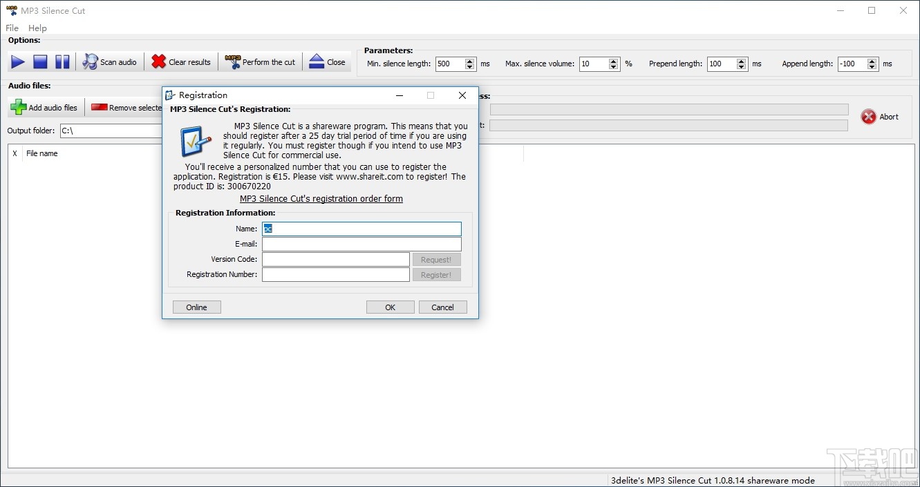Click the Output folder path field
The image size is (920, 487).
pyautogui.click(x=111, y=131)
